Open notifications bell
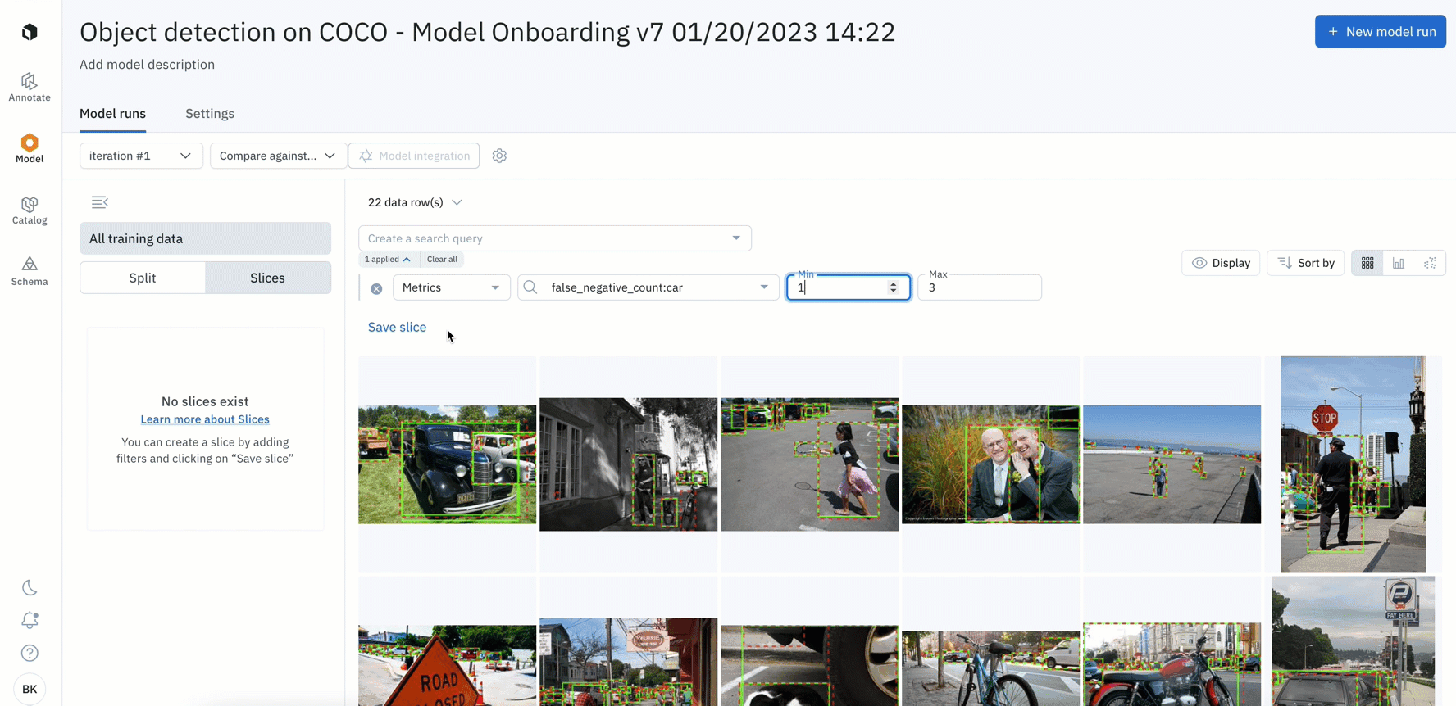Screen dimensions: 1456x706 click(30, 621)
